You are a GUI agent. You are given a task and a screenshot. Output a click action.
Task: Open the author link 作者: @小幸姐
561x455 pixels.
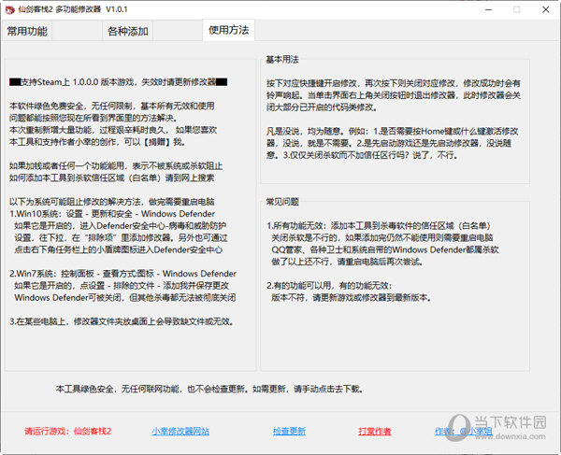[x=464, y=431]
